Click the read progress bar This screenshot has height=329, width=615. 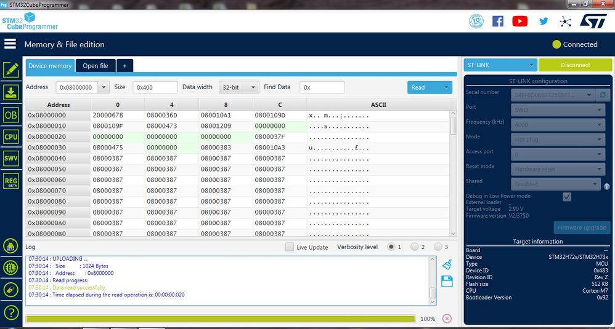(x=221, y=319)
